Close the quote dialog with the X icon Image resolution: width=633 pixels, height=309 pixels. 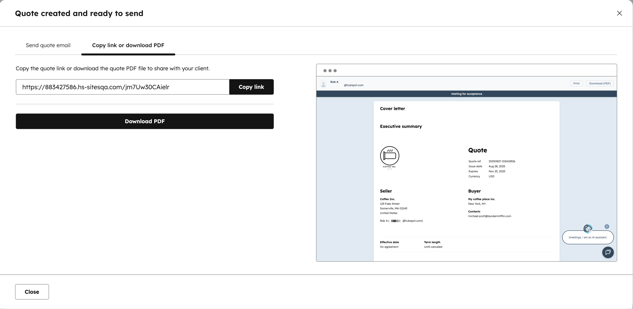(619, 13)
